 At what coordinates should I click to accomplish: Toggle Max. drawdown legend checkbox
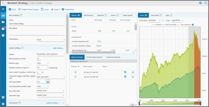tap(192, 25)
